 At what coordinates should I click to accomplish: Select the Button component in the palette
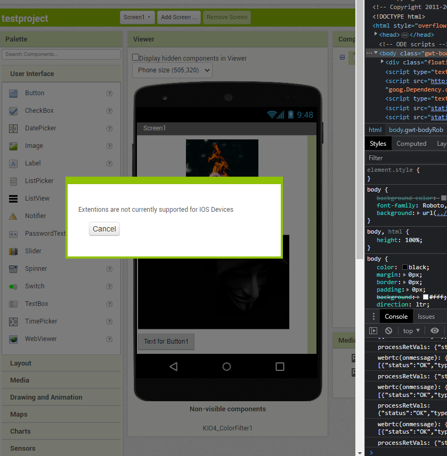point(34,93)
